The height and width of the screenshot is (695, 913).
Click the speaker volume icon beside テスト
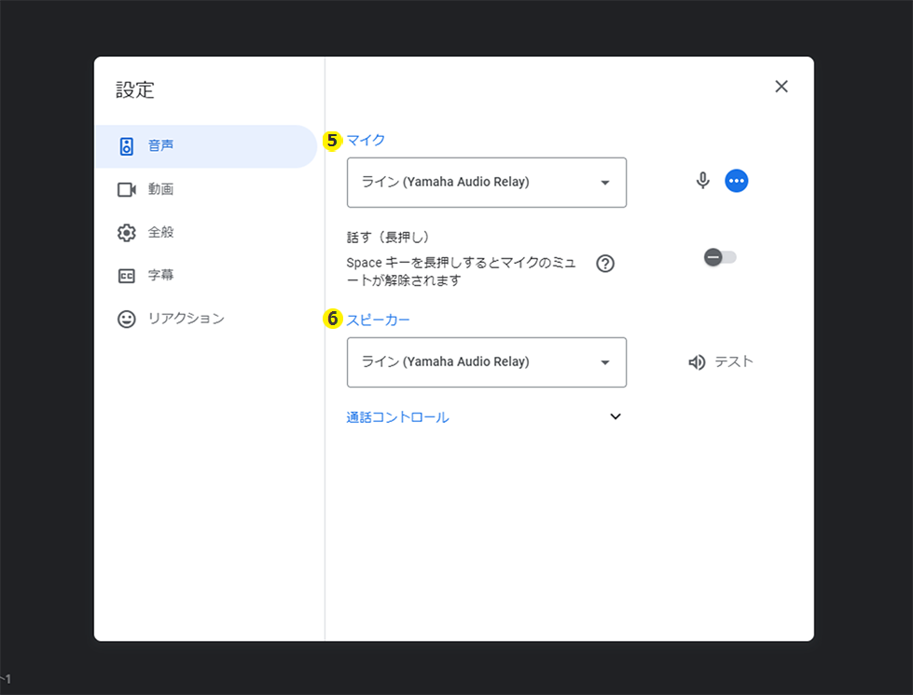697,362
